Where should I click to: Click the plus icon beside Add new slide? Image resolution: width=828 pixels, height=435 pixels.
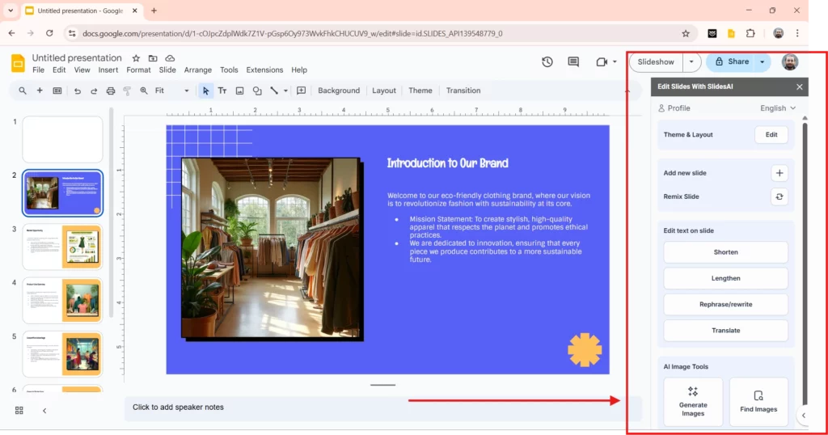coord(779,173)
